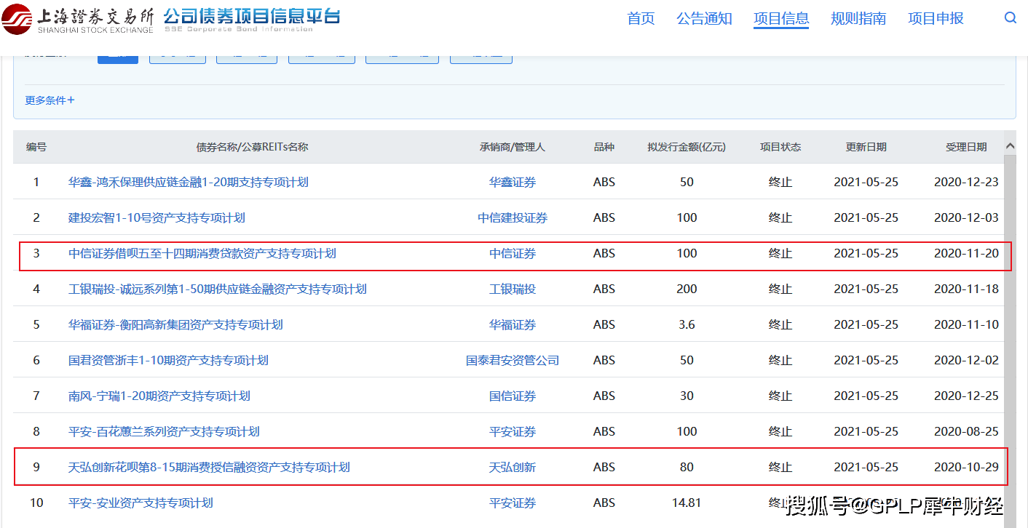Click underwriter 中信证券 in row 3

(x=513, y=253)
